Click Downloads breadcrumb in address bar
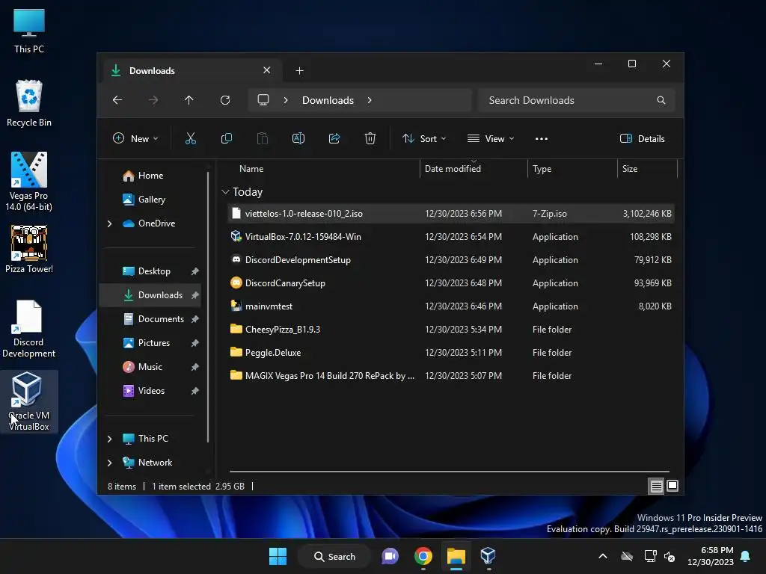The height and width of the screenshot is (574, 766). pyautogui.click(x=328, y=100)
